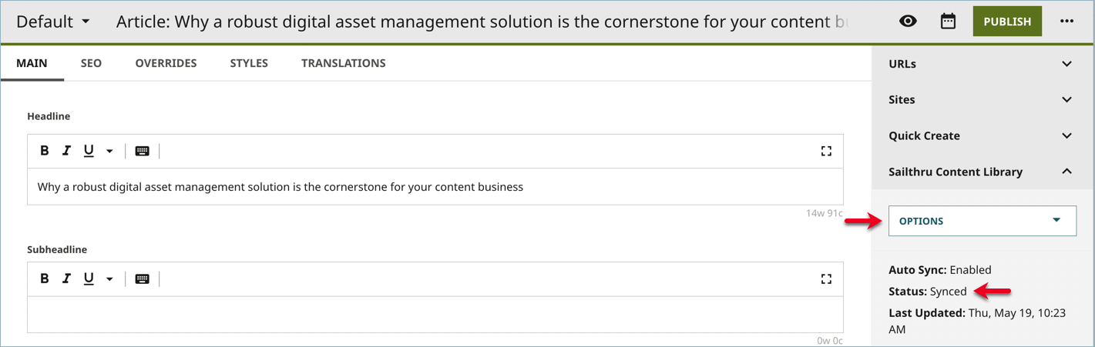1095x347 pixels.
Task: Toggle Italic in Headline editor toolbar
Action: 66,151
